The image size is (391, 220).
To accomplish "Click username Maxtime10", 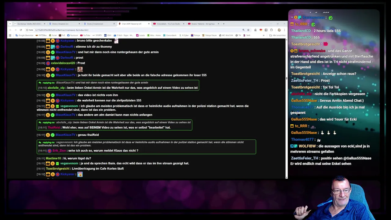I will [53, 158].
